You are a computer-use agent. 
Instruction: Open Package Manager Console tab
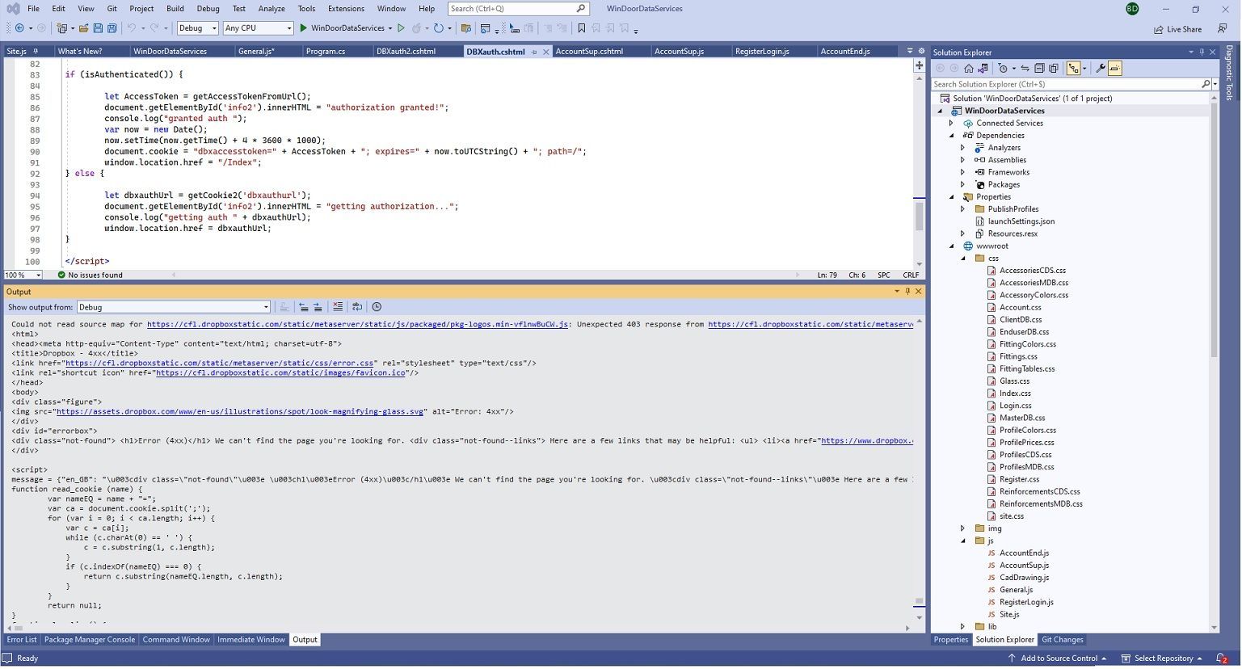tap(90, 640)
